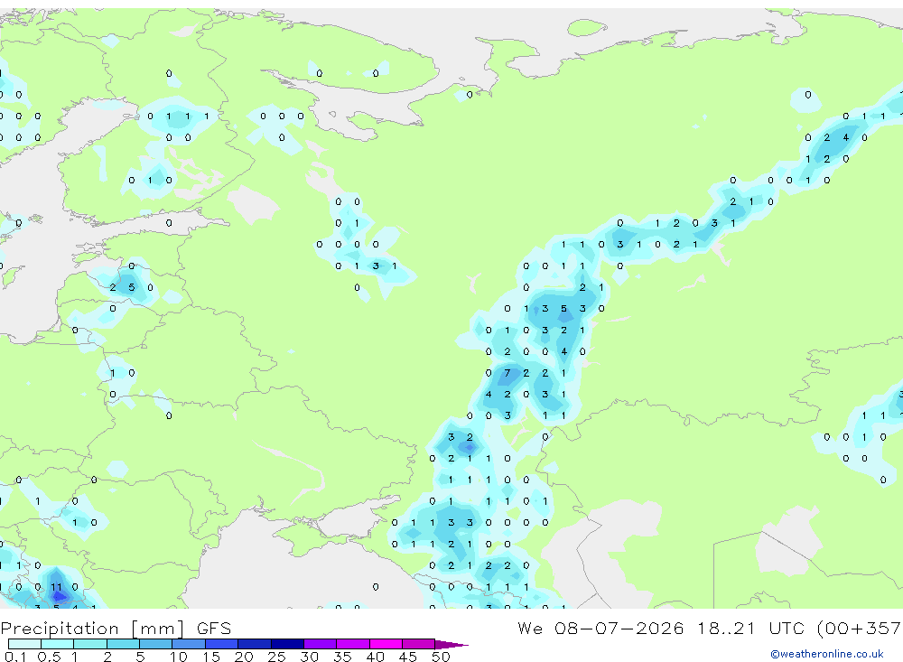
Task: Click the 15 legend label
Action: 210,657
